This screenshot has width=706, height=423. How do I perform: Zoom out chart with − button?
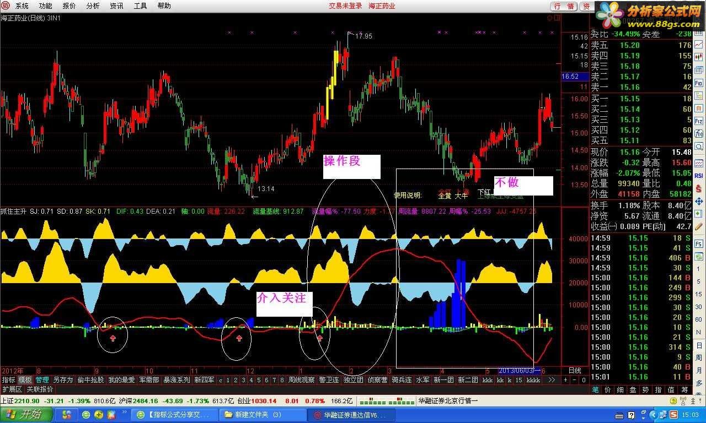574,380
